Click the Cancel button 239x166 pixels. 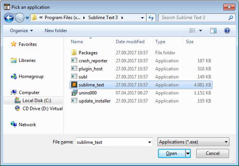[213, 153]
